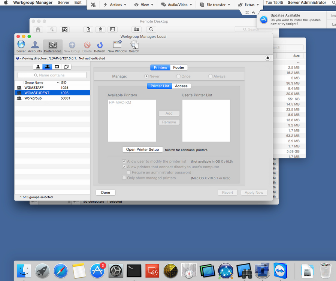Switch to the Groups list tab icon
Viewport: 336px width, 281px height.
click(47, 67)
